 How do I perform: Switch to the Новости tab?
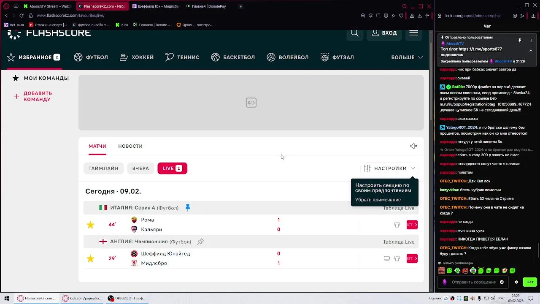pyautogui.click(x=130, y=146)
